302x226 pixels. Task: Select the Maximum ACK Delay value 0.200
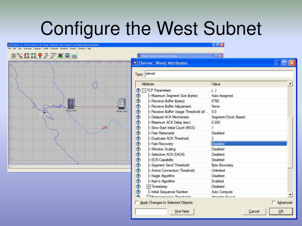click(x=216, y=122)
